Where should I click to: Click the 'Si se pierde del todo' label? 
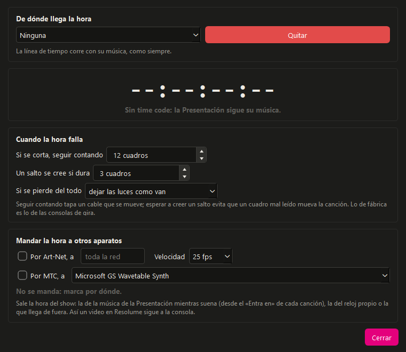coord(49,191)
